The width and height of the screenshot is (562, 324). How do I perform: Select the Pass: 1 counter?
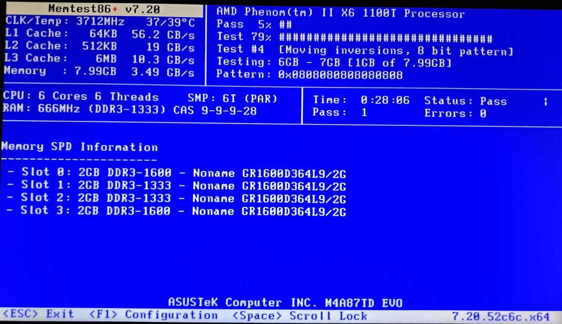[x=340, y=112]
